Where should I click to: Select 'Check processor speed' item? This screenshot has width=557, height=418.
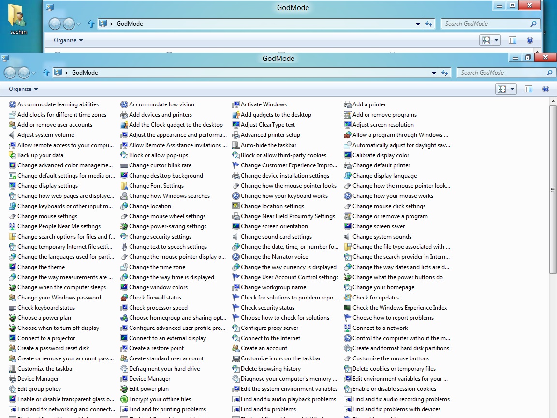point(158,308)
